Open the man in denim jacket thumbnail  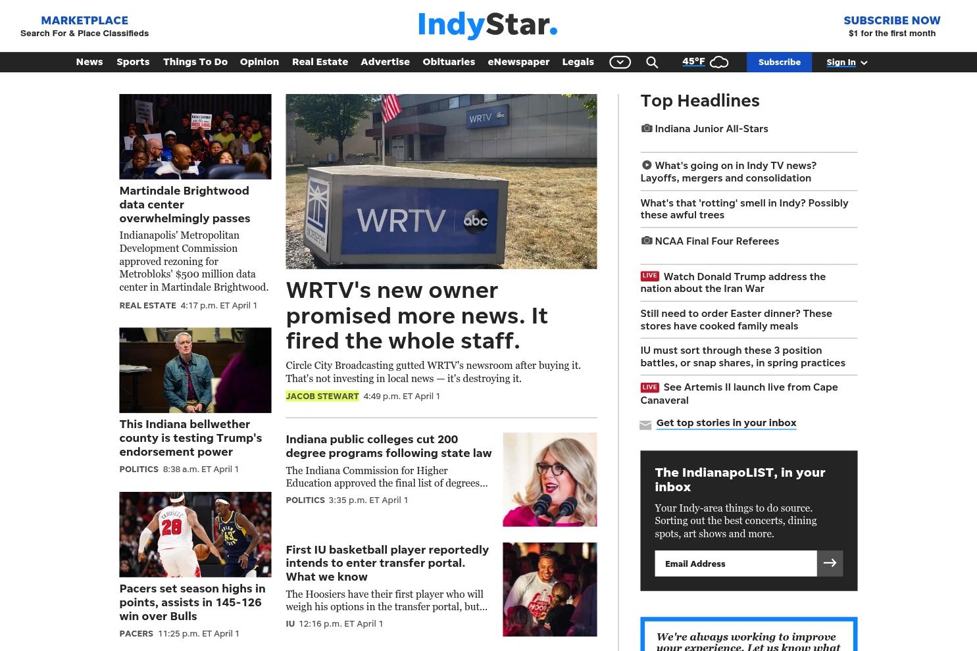195,370
